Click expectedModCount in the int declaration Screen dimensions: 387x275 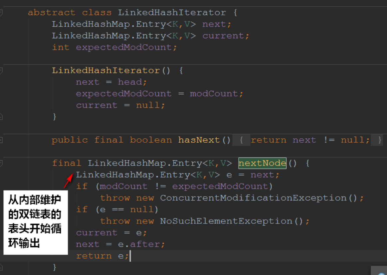click(124, 47)
